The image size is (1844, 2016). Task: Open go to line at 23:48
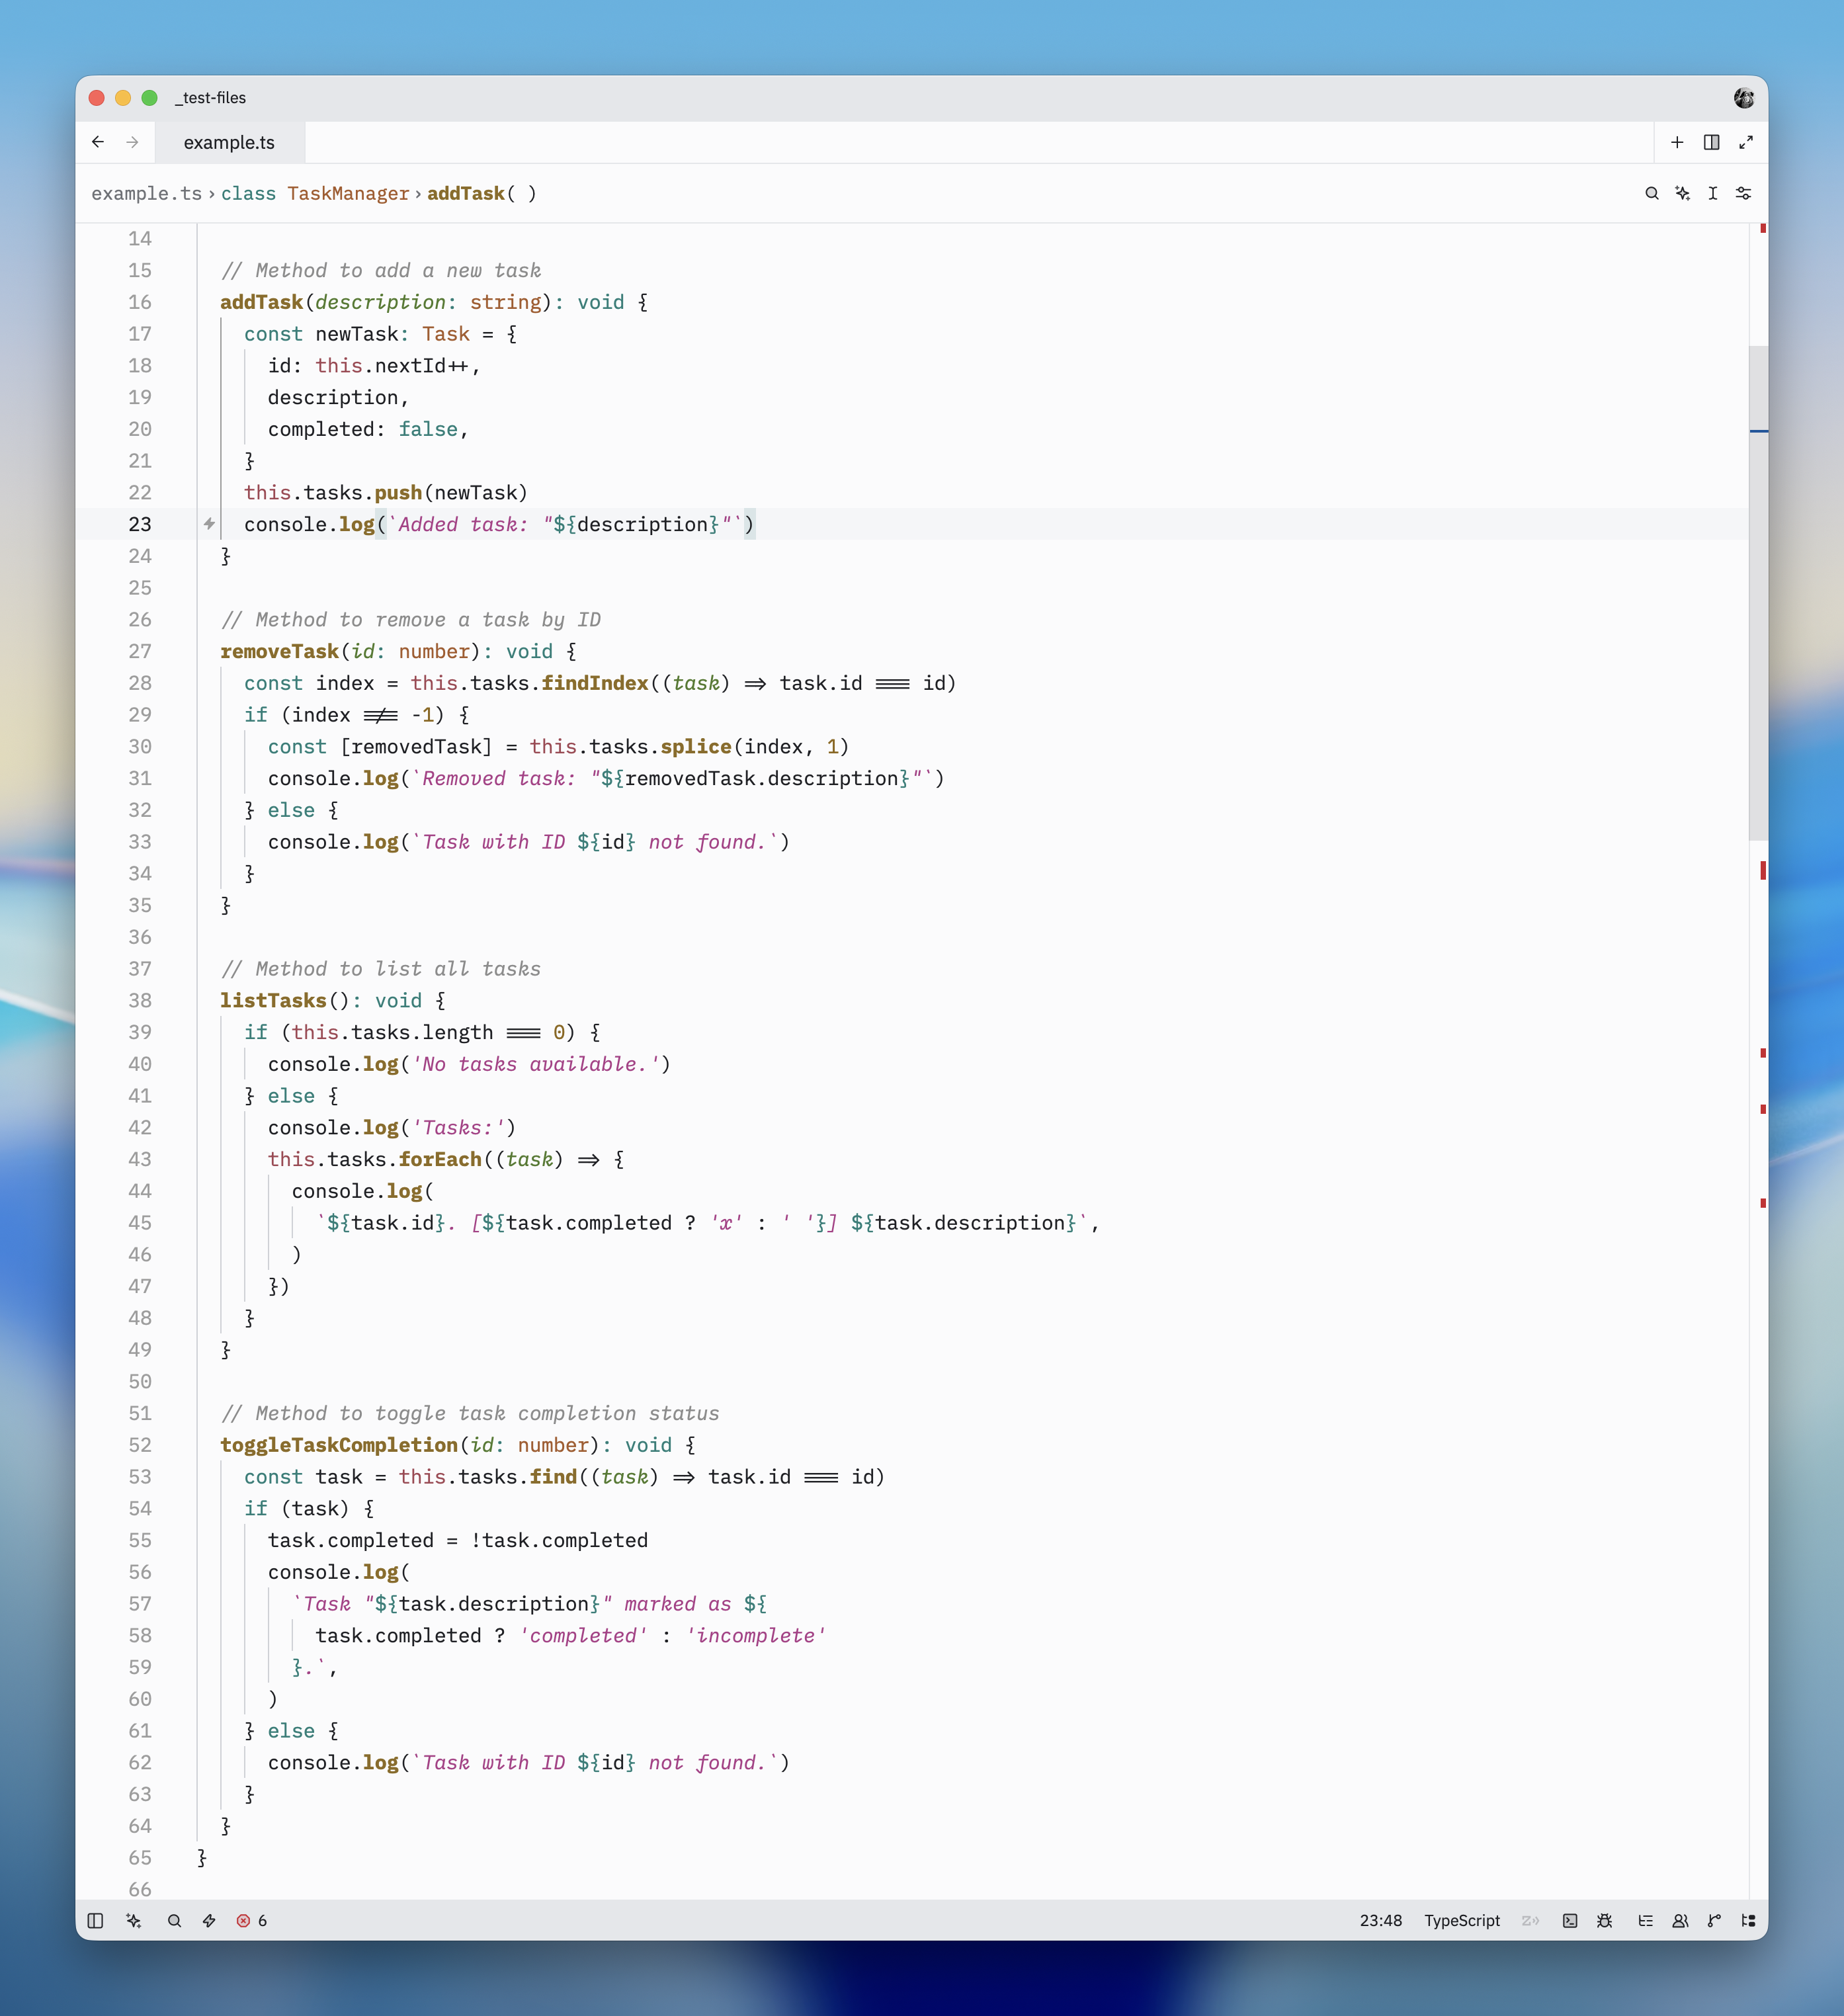pyautogui.click(x=1380, y=1920)
